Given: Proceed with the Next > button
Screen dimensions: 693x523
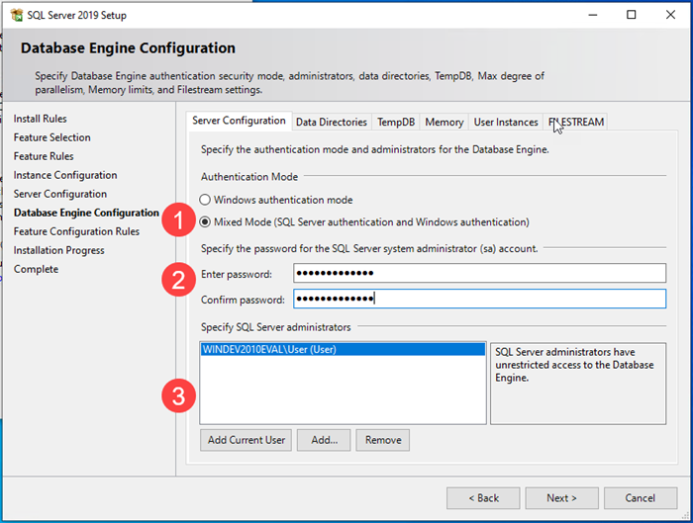Looking at the screenshot, I should pyautogui.click(x=561, y=498).
